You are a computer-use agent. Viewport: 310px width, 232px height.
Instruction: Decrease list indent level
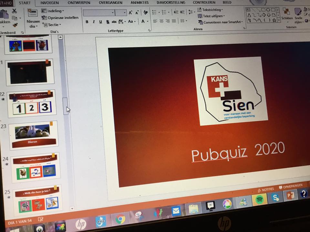pyautogui.click(x=176, y=12)
